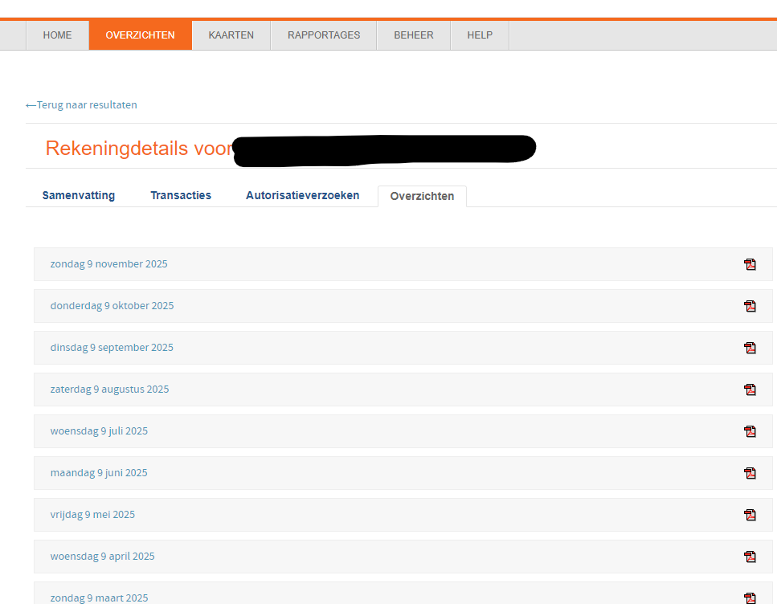Open statement maandag 9 juni 2025
777x616 pixels.
[99, 472]
